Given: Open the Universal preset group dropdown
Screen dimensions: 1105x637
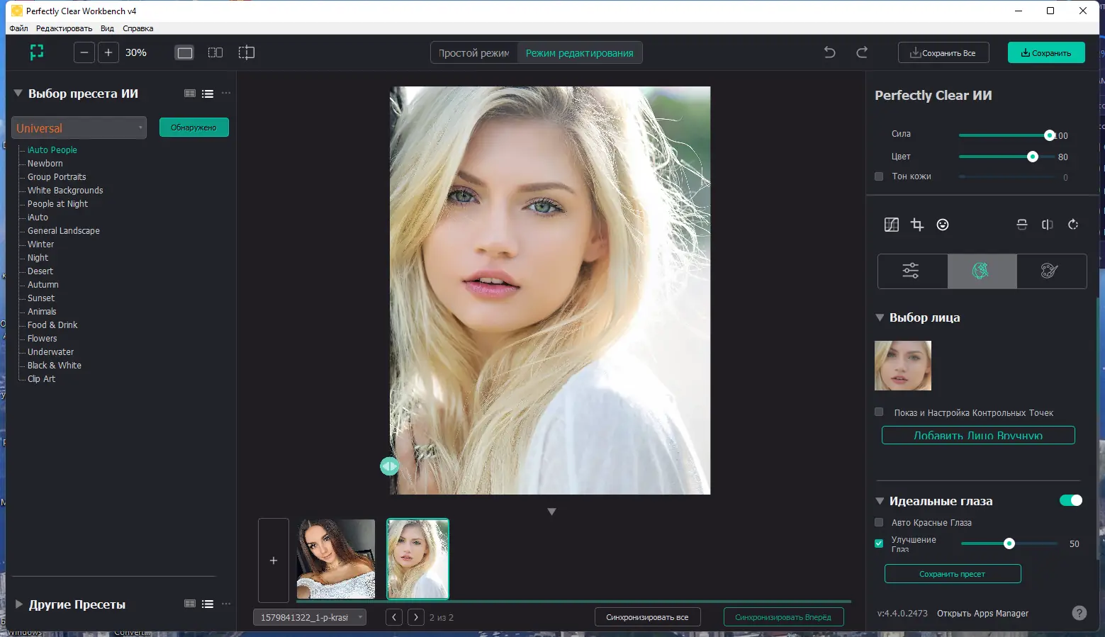Looking at the screenshot, I should point(79,128).
